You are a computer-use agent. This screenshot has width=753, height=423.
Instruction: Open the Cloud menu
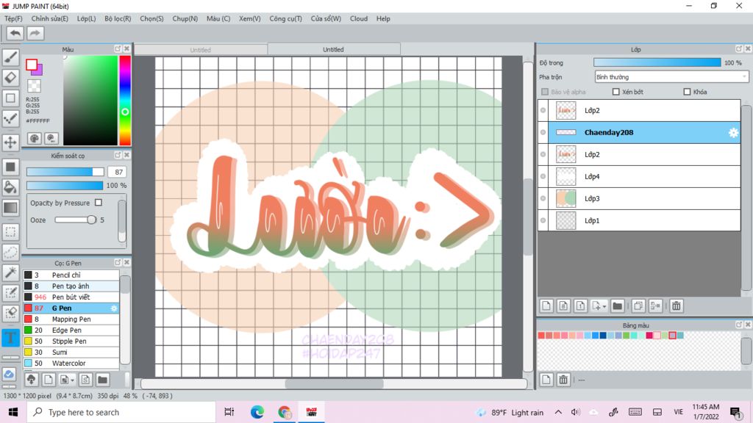coord(359,18)
